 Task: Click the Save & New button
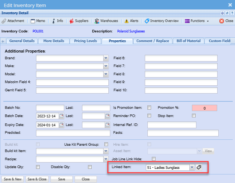[13, 179]
